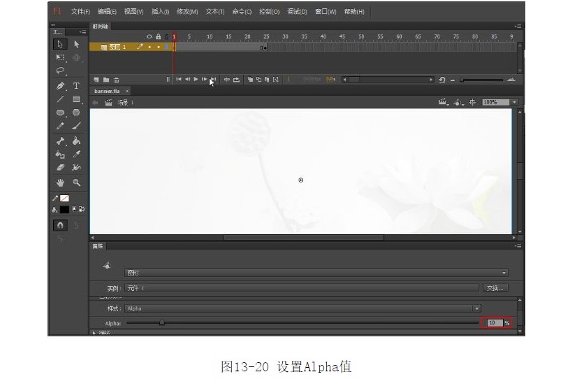This screenshot has height=379, width=584.
Task: Select the Text tool
Action: click(76, 86)
